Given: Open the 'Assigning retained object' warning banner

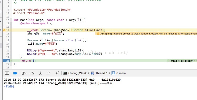Looking at the screenshot, I should (x=146, y=33).
